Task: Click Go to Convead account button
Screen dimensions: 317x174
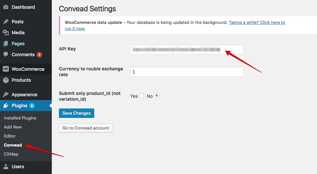Action: pos(86,128)
